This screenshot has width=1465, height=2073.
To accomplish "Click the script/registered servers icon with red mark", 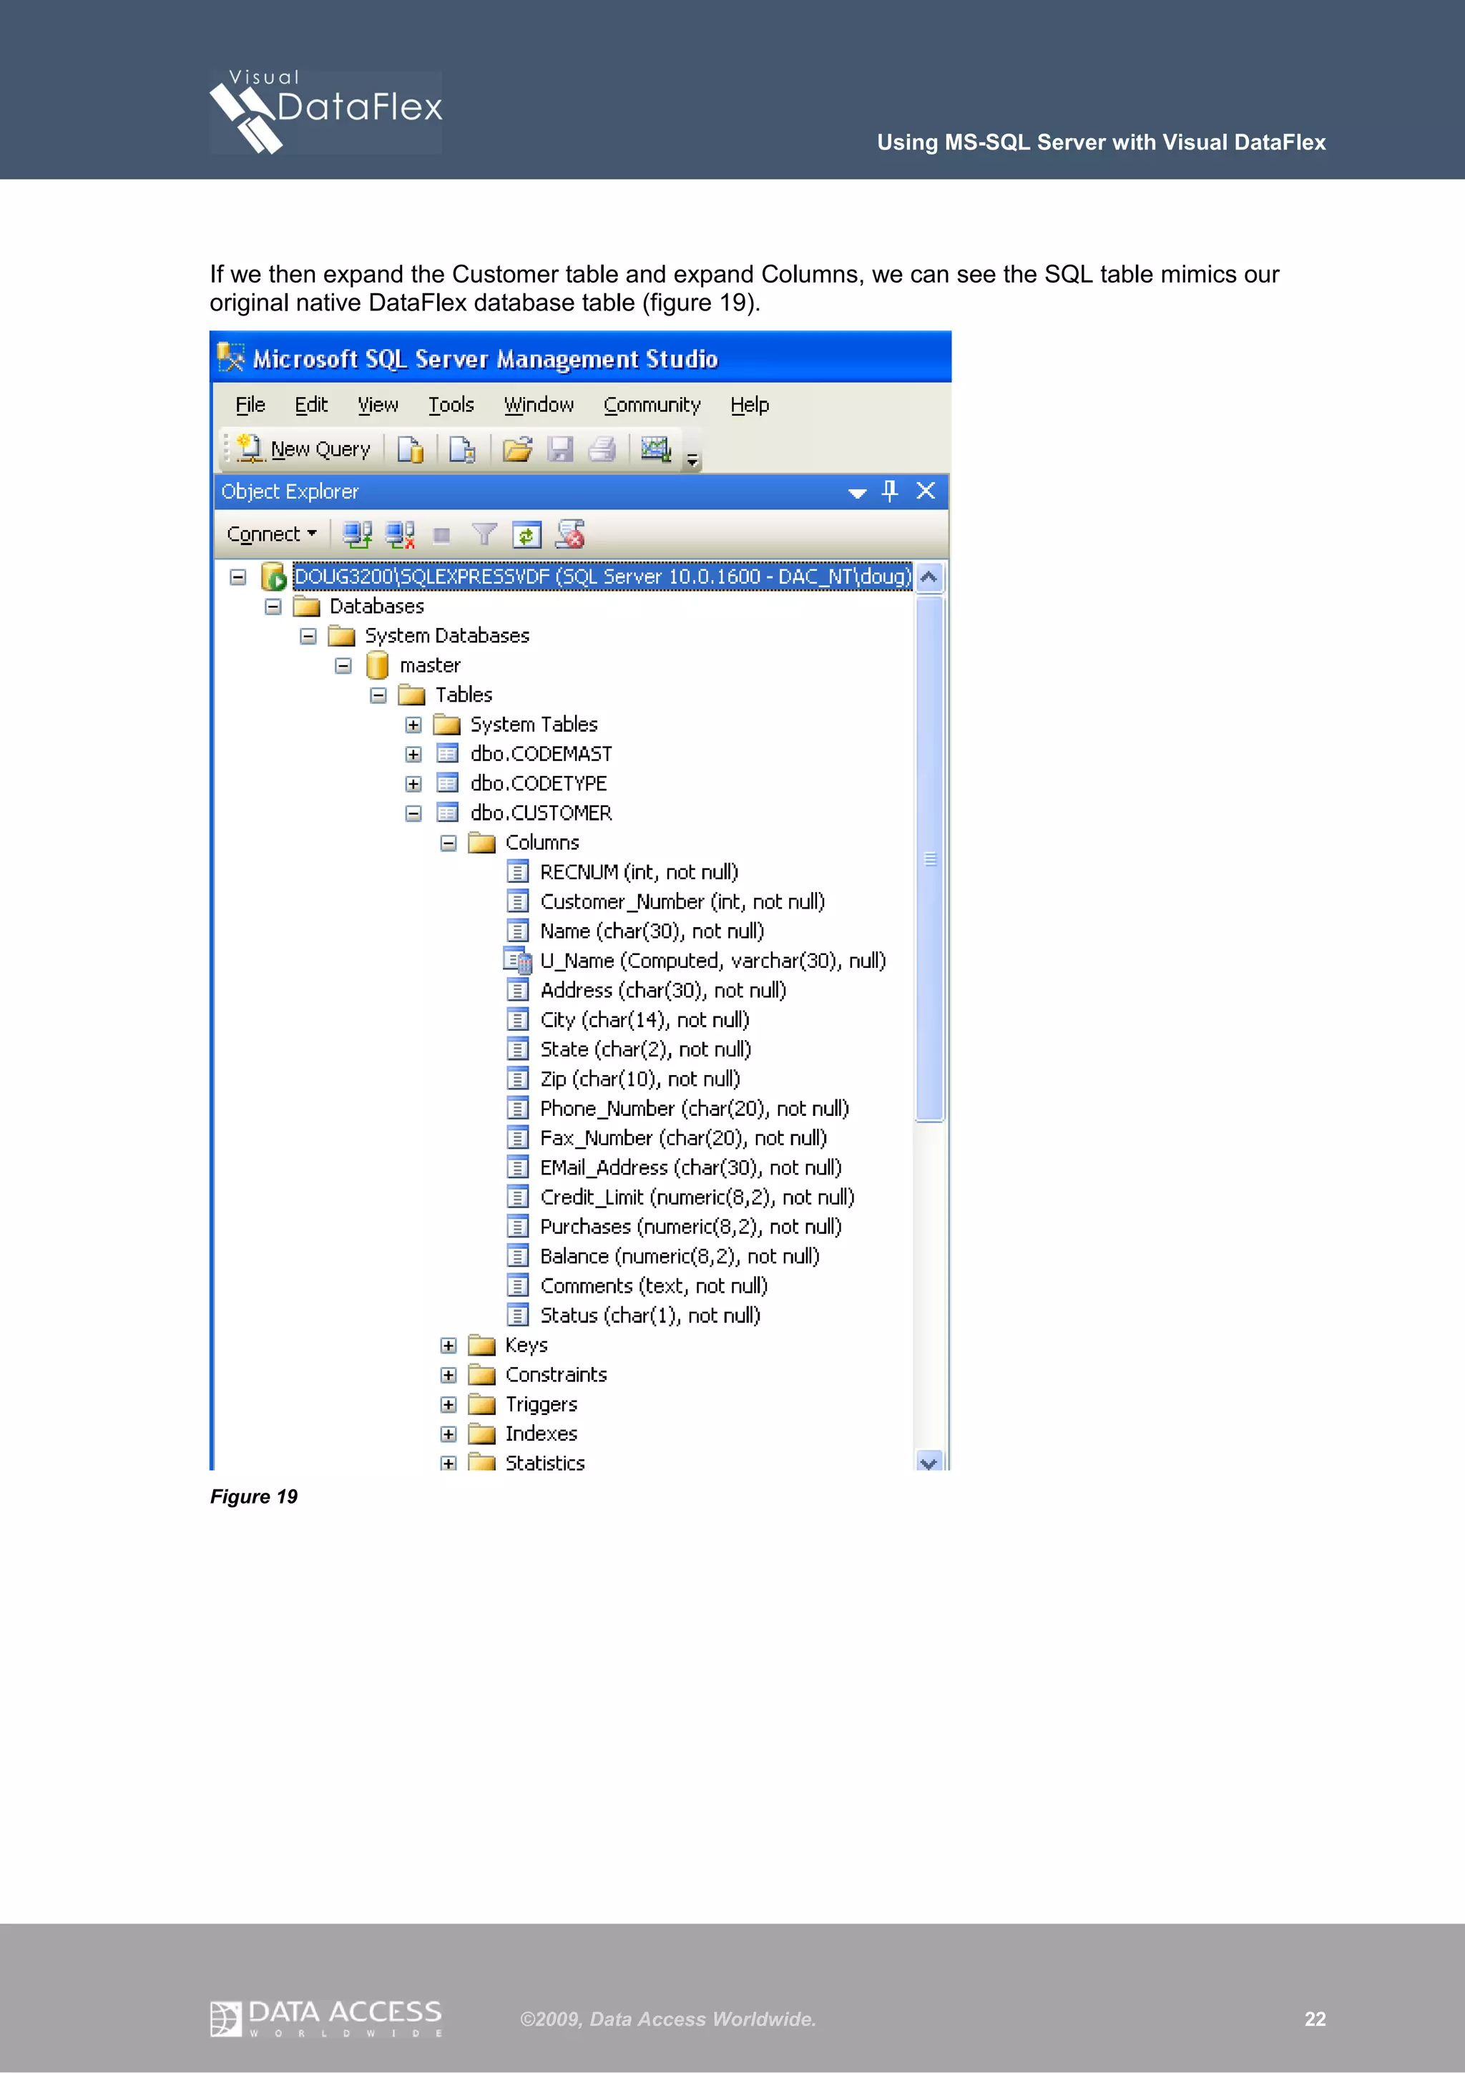I will click(x=570, y=534).
